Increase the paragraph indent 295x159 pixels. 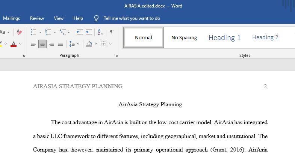tap(89, 32)
